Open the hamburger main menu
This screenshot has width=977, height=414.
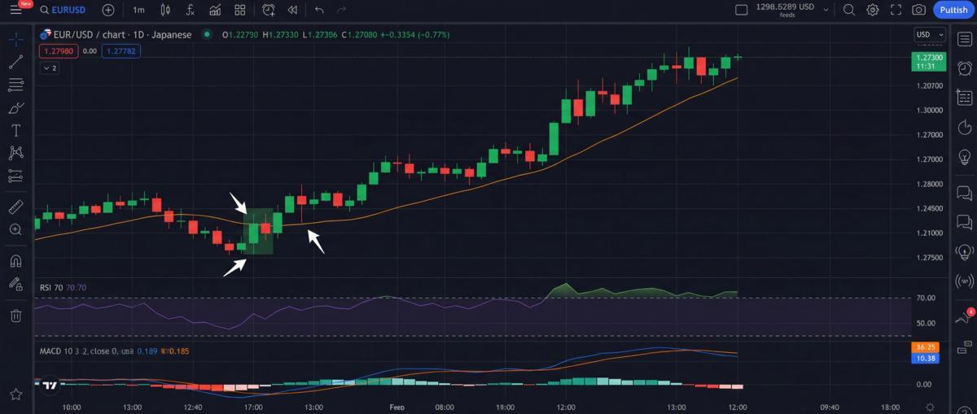(x=15, y=10)
